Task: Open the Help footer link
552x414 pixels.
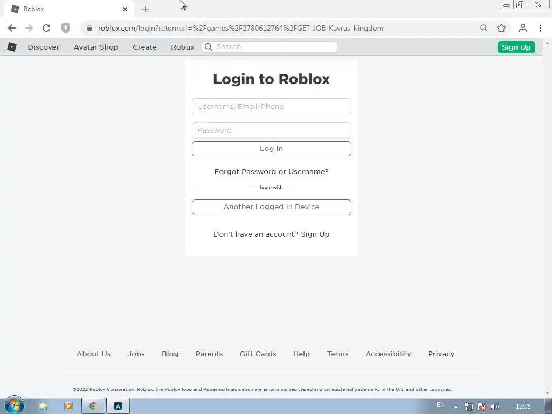Action: (x=301, y=354)
